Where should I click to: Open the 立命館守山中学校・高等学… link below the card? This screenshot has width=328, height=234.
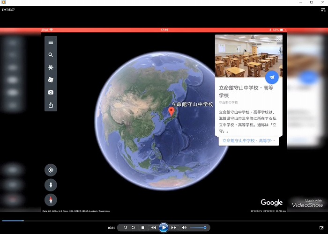pos(249,141)
